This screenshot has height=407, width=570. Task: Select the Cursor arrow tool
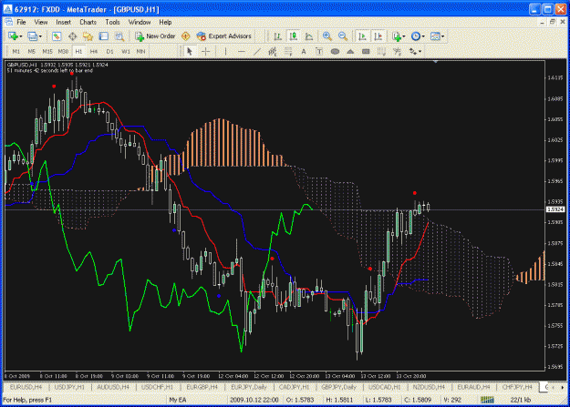pos(190,52)
